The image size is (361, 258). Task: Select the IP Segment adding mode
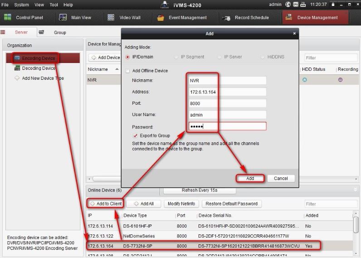[x=176, y=57]
